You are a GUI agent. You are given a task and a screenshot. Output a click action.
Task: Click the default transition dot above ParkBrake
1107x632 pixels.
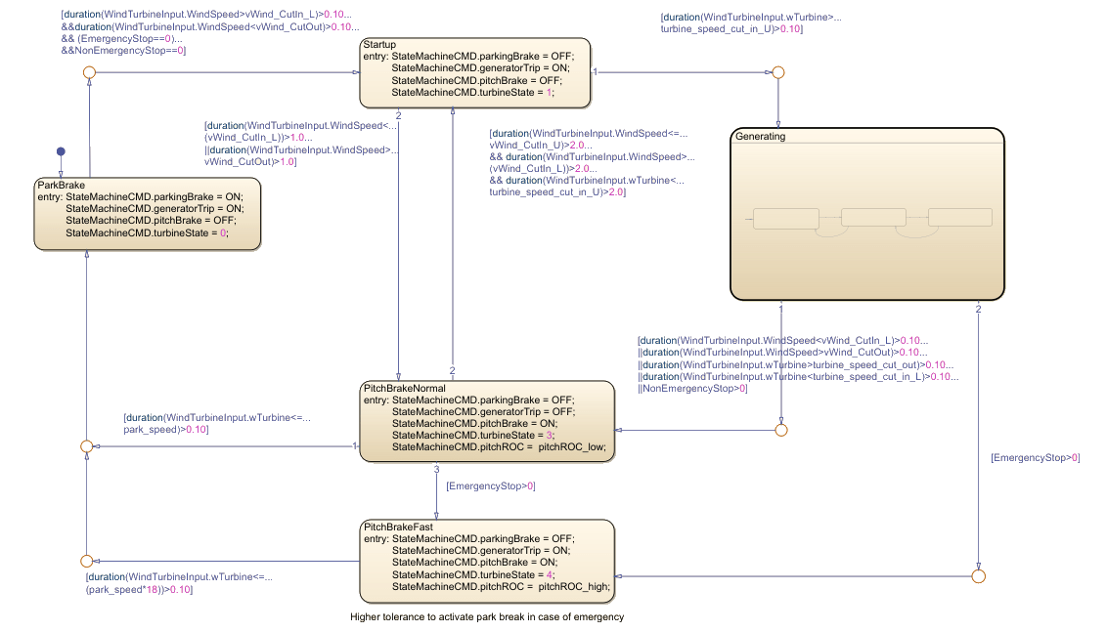(x=61, y=151)
